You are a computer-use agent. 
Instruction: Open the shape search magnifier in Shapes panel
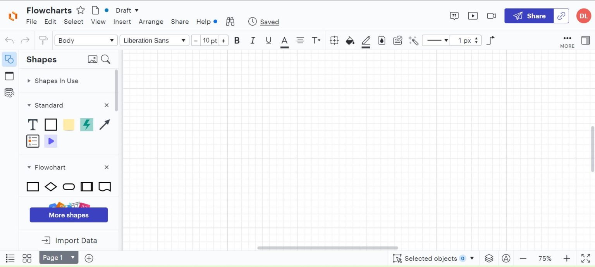coord(105,59)
